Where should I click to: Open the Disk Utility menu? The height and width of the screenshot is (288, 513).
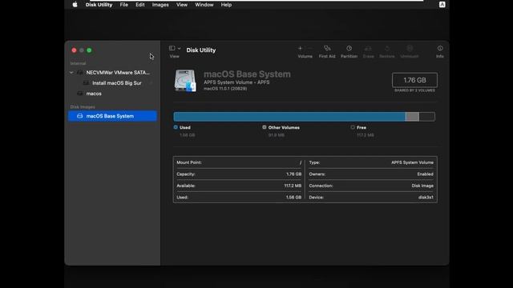(99, 5)
